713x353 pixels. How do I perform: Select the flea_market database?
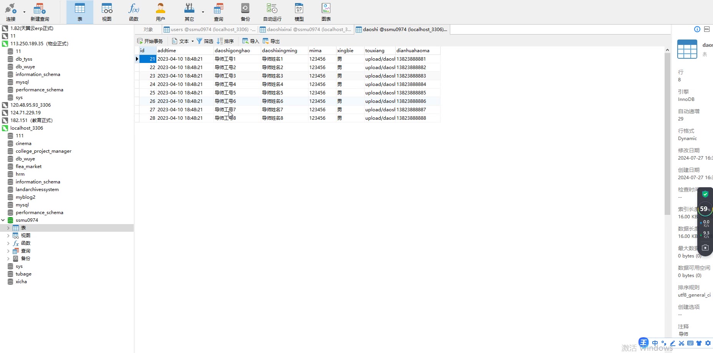pos(28,167)
